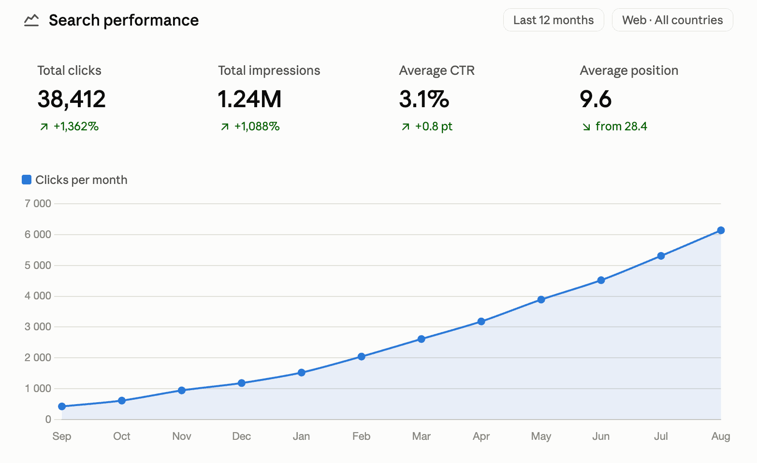Select the May data point on chart
Viewport: 757px width, 463px height.
pyautogui.click(x=541, y=300)
